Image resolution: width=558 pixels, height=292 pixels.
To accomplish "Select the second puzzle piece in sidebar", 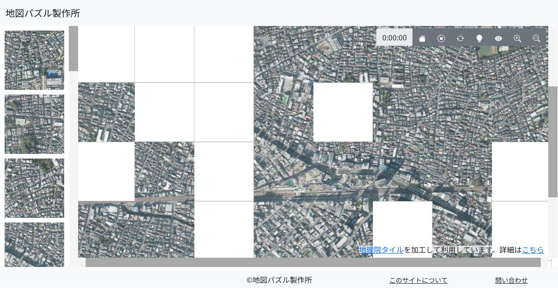I will coord(34,124).
